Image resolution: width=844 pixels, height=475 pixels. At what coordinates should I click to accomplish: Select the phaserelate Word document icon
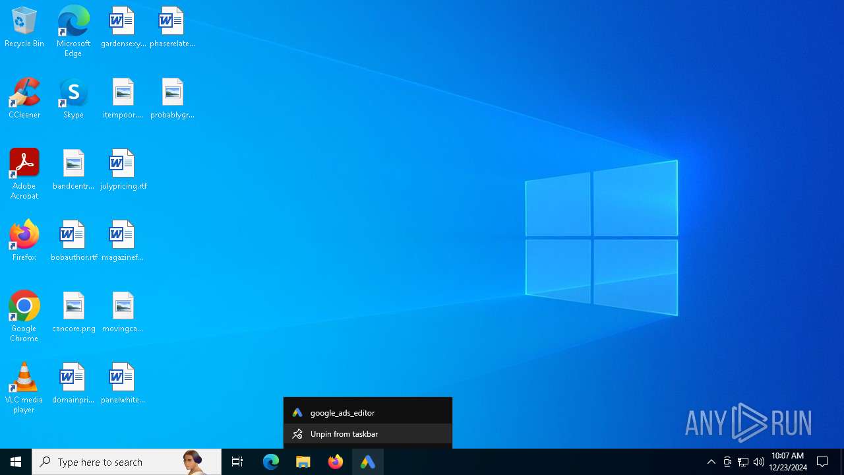(172, 28)
